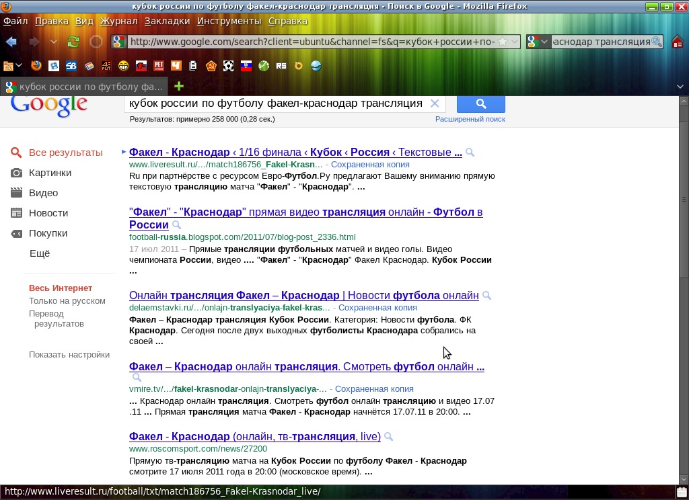Image resolution: width=689 pixels, height=500 pixels.
Task: Open the documents pages bookmark icon
Action: click(193, 66)
